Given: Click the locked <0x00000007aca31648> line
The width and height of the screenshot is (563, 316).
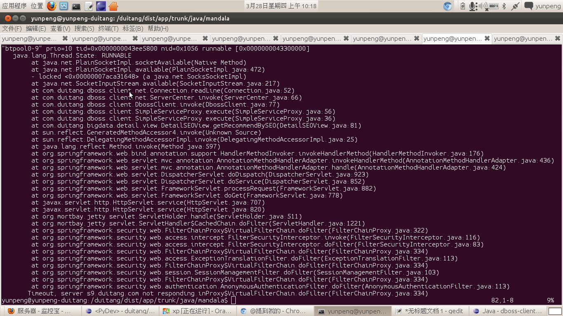Looking at the screenshot, I should pos(139,77).
